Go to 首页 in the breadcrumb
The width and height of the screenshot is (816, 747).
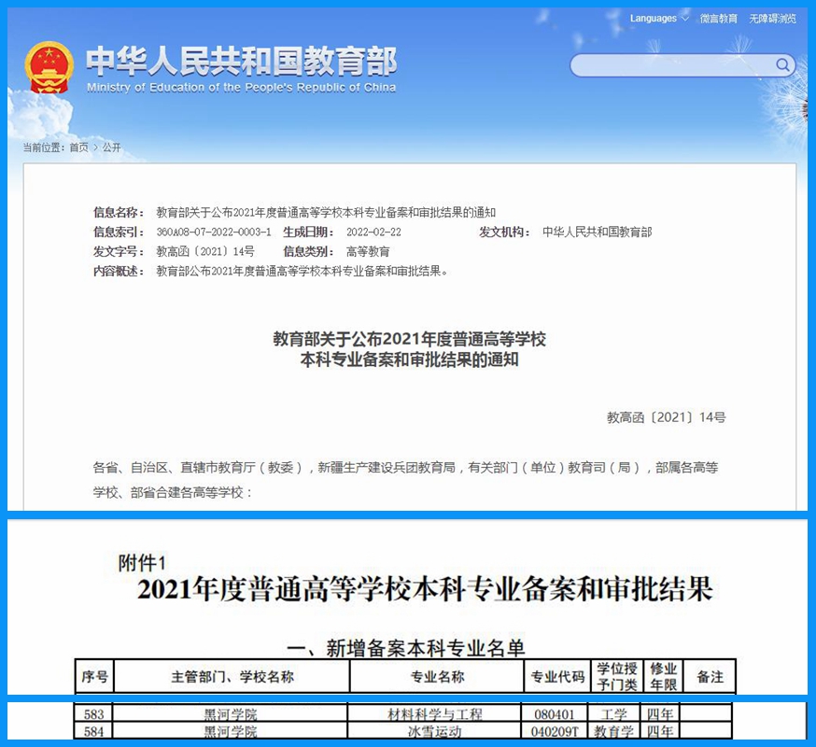tap(79, 148)
